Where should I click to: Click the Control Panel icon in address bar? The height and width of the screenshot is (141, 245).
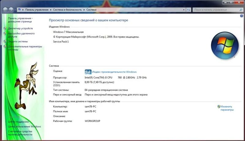pyautogui.click(x=19, y=10)
